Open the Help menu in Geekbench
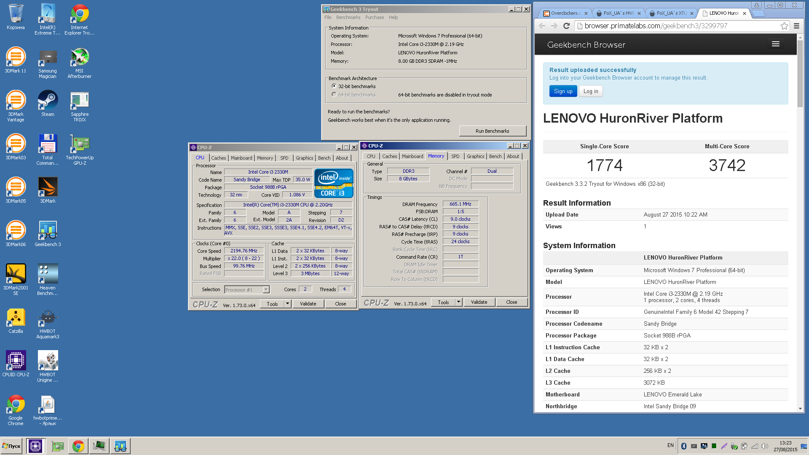This screenshot has height=455, width=809. 393,17
